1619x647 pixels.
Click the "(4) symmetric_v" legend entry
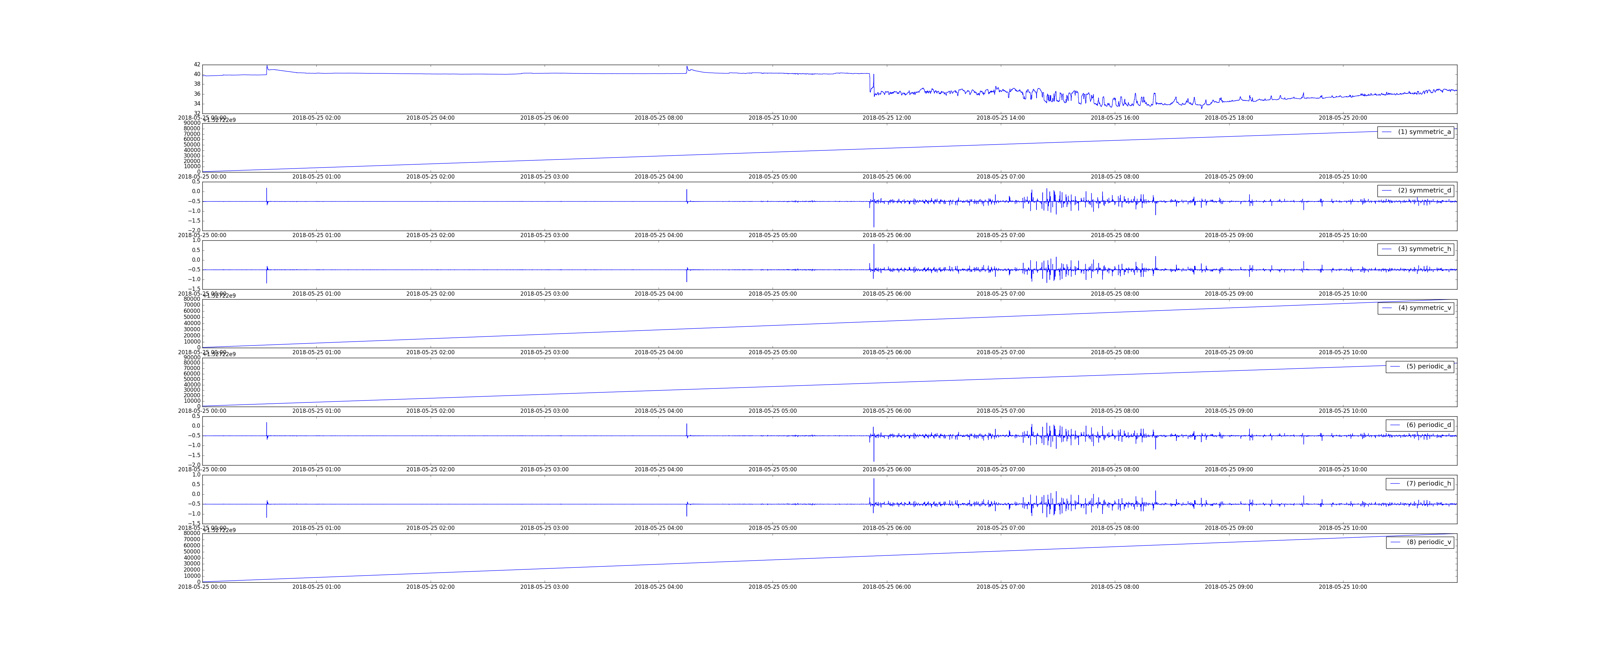1415,308
